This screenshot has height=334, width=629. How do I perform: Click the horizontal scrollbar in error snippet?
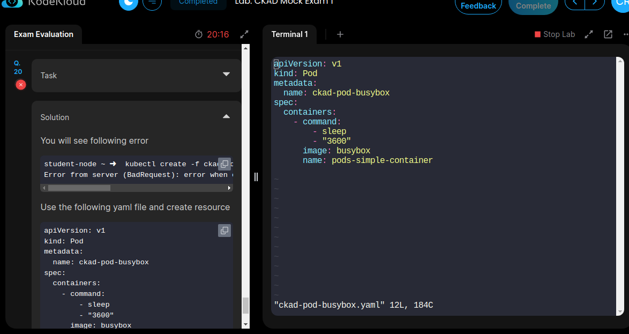[79, 188]
